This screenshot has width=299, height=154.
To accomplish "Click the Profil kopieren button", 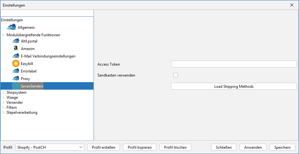I will tap(140, 147).
